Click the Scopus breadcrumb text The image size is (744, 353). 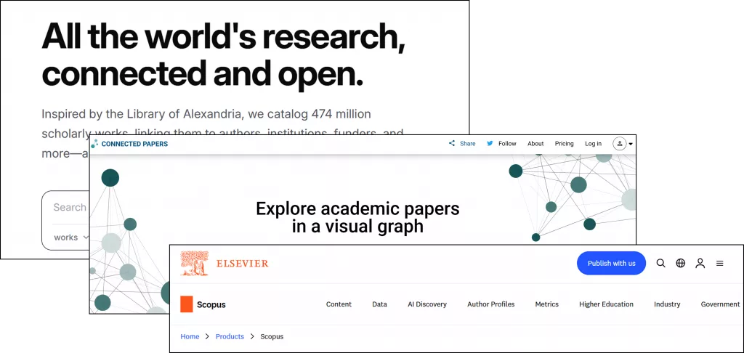pyautogui.click(x=272, y=336)
